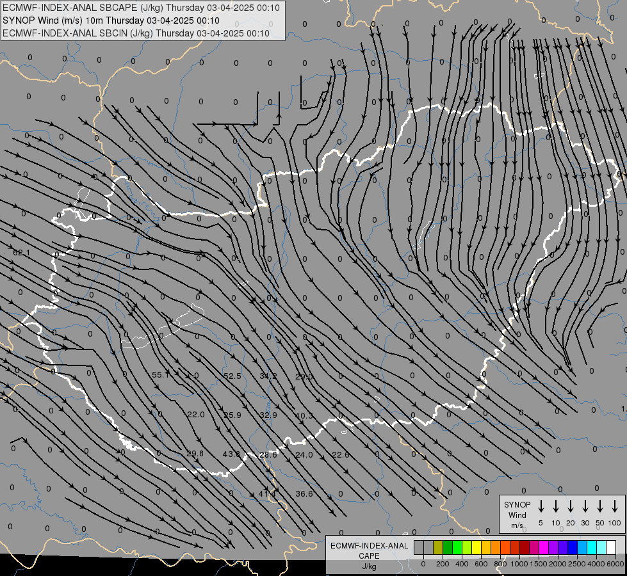Click the 22.6 grid value
This screenshot has width=627, height=576.
point(340,455)
